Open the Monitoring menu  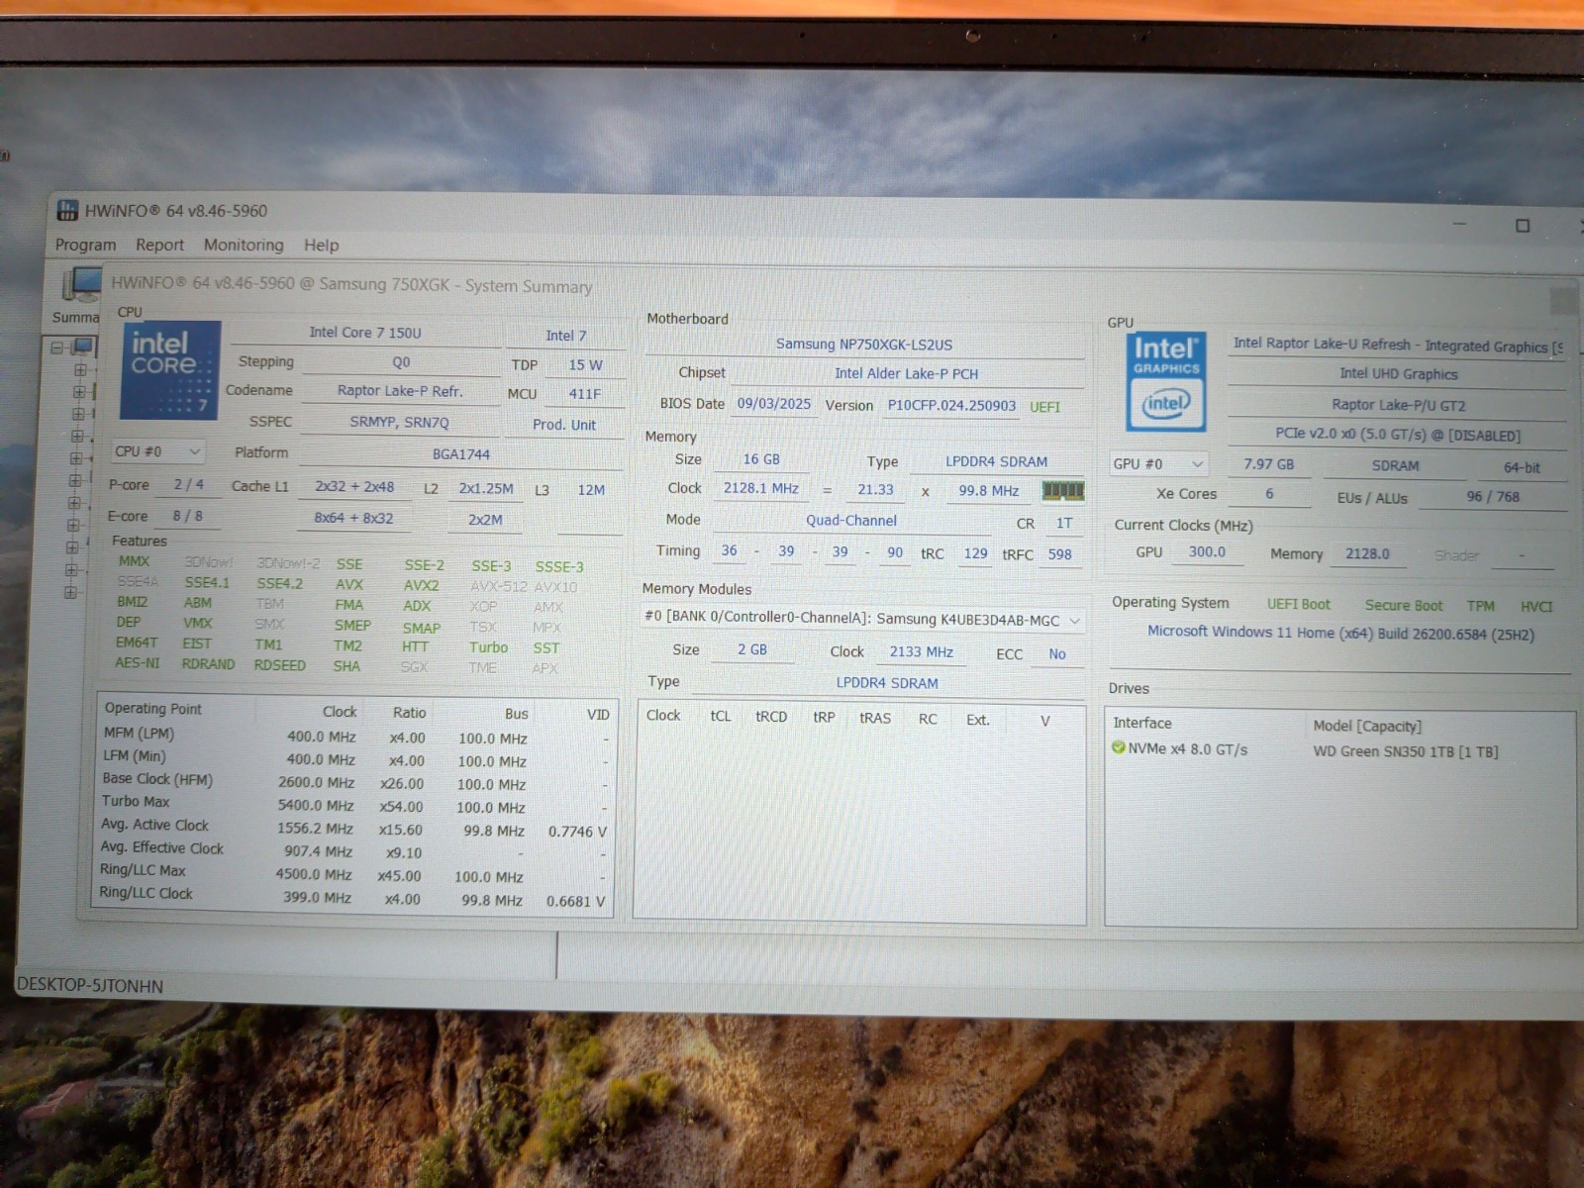click(x=244, y=245)
